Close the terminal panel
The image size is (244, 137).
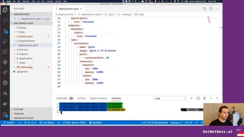pos(217,98)
